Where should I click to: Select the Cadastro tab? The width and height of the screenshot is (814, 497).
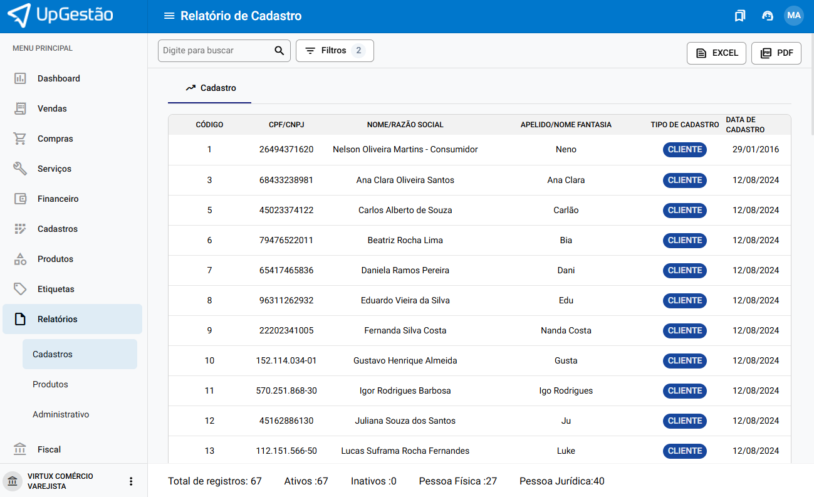pos(210,88)
